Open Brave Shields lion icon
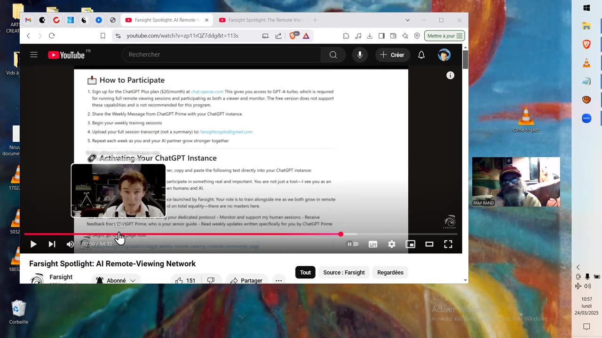Image resolution: width=602 pixels, height=338 pixels. [293, 35]
